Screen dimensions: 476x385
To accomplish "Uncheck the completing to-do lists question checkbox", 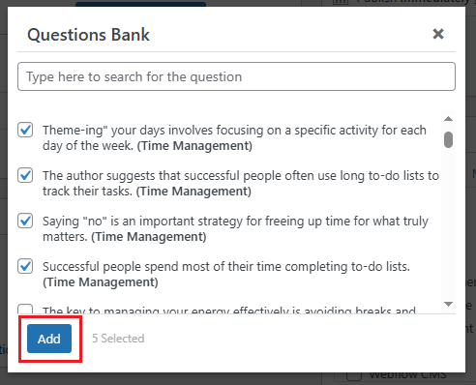I will [x=25, y=266].
